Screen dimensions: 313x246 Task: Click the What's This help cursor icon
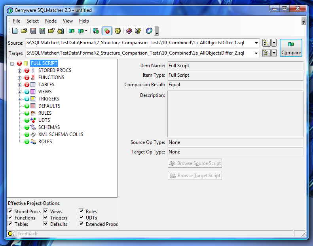pos(138,31)
